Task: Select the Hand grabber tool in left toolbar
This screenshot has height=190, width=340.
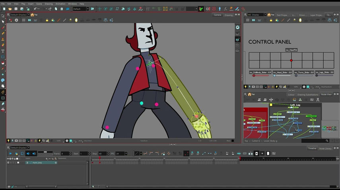Action: tap(3, 86)
